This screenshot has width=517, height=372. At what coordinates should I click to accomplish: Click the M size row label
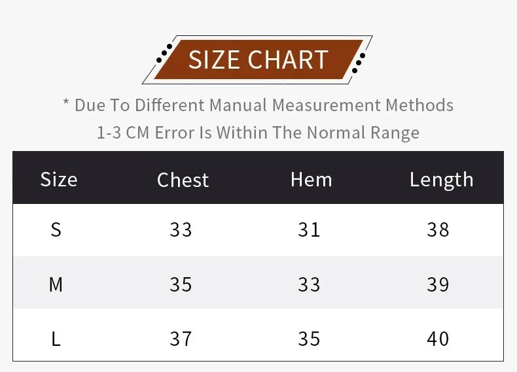coord(56,284)
